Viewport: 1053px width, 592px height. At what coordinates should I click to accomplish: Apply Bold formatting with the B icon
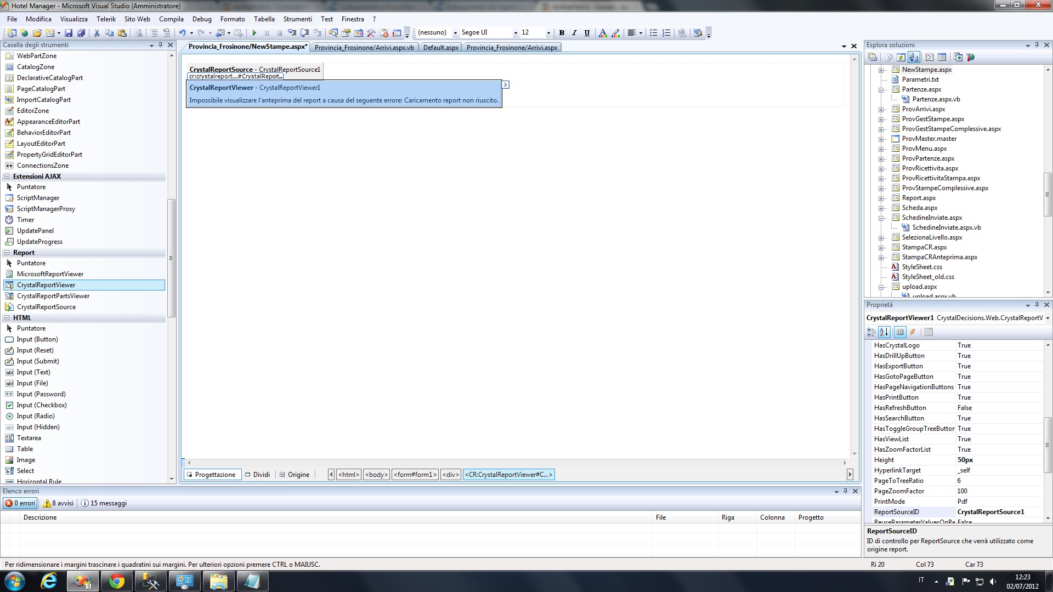562,33
